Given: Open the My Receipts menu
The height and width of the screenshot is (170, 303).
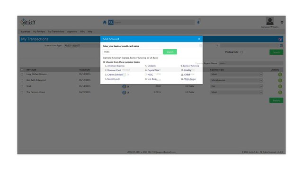Looking at the screenshot, I should (39, 32).
